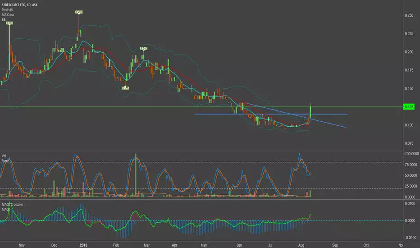The height and width of the screenshot is (248, 420).
Task: Click 100.0000 on the stochastic scale
Action: point(411,154)
